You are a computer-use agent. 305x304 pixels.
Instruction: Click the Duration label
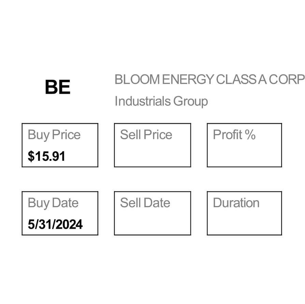pyautogui.click(x=236, y=203)
